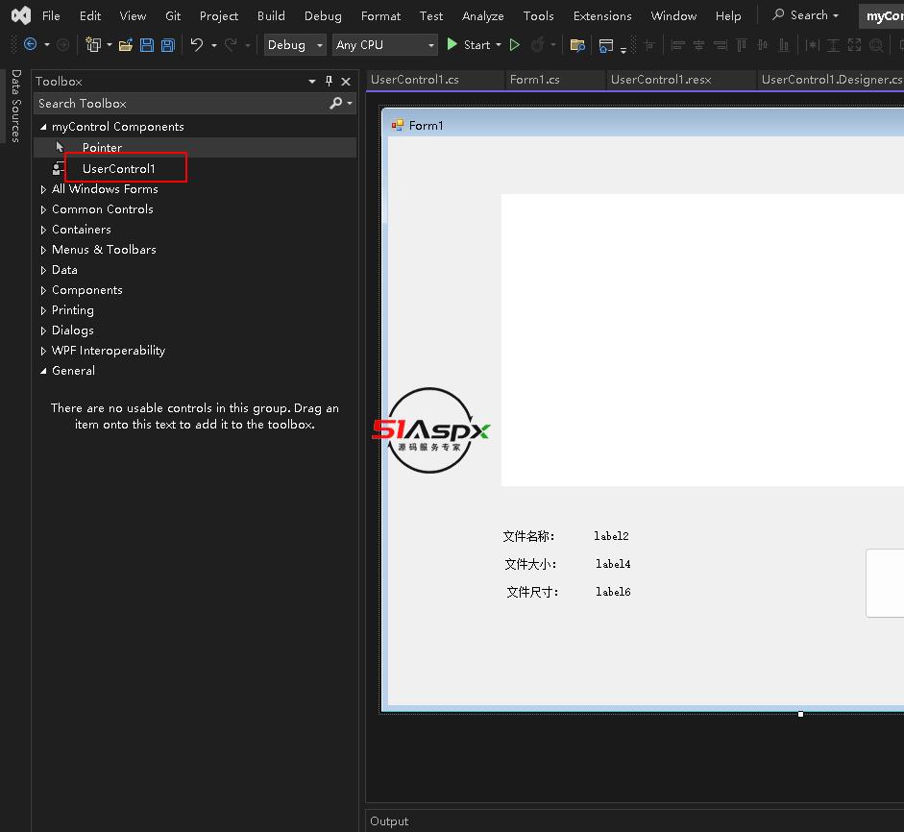The width and height of the screenshot is (904, 832).
Task: Click the Save All toolbar icon
Action: coord(167,45)
